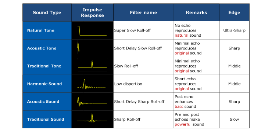Click the Filter name column header
272x132 pixels.
point(143,12)
